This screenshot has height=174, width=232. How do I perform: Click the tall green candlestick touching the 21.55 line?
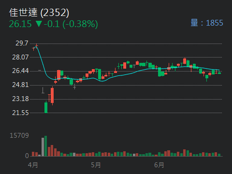tap(46, 107)
